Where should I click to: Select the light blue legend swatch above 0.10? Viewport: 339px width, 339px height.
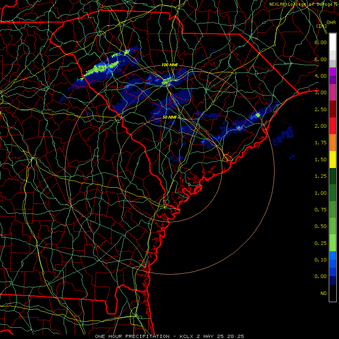click(333, 255)
